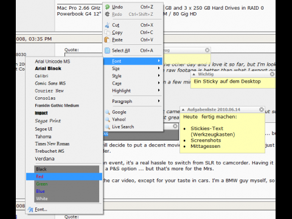Click the Paste clipboard icon
The width and height of the screenshot is (292, 219).
coord(107,40)
